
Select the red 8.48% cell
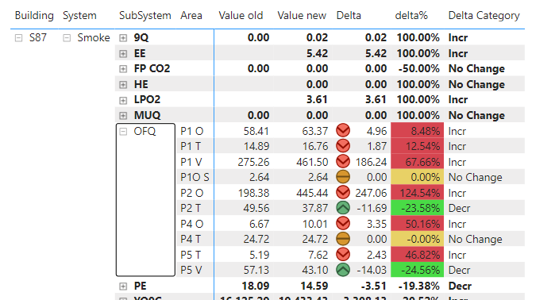coord(418,131)
